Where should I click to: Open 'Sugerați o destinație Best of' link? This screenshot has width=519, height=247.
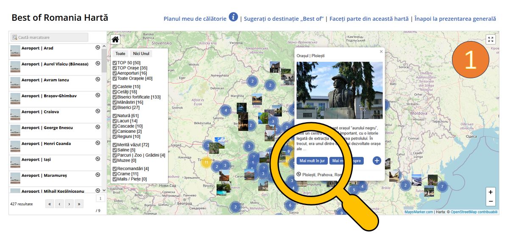284,19
